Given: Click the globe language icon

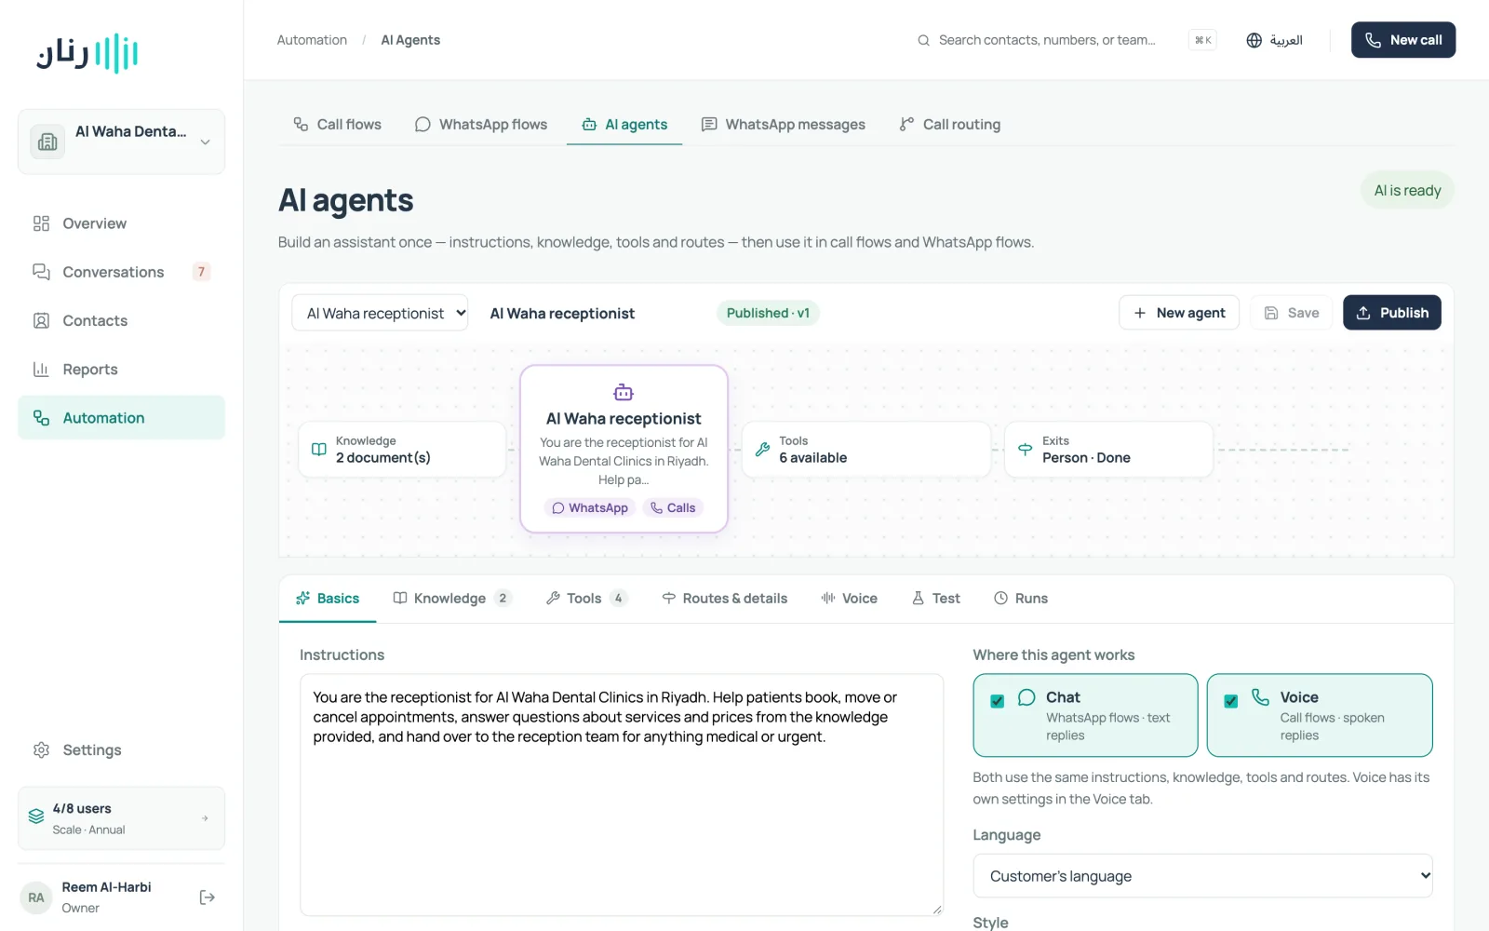Looking at the screenshot, I should (1254, 40).
